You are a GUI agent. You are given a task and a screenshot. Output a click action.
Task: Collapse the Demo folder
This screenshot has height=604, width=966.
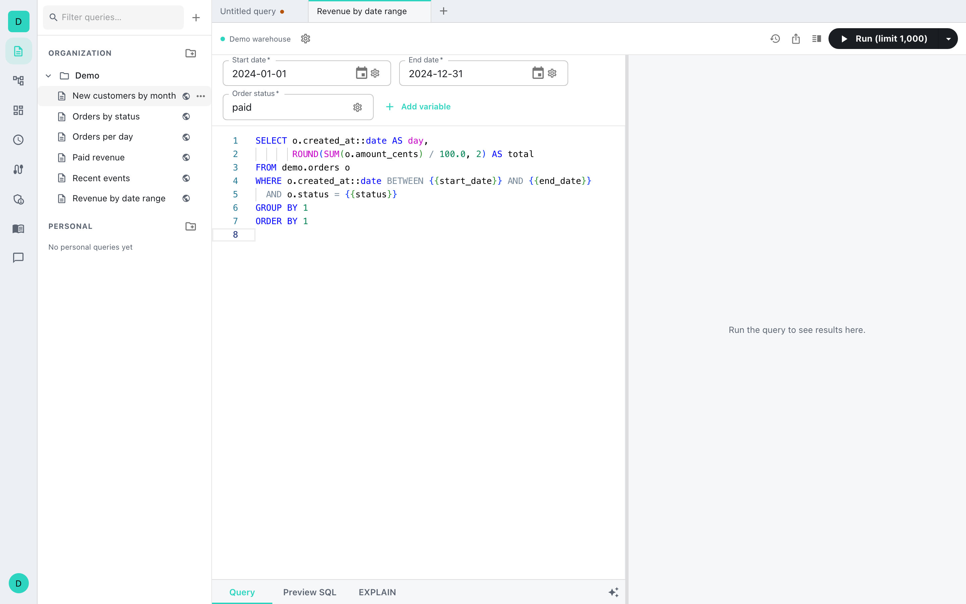(48, 75)
